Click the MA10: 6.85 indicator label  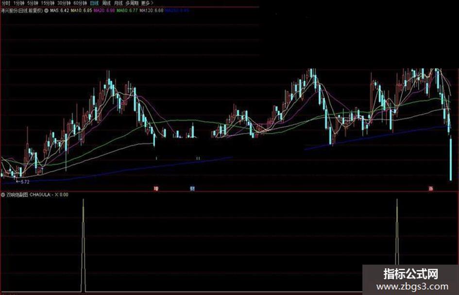82,11
